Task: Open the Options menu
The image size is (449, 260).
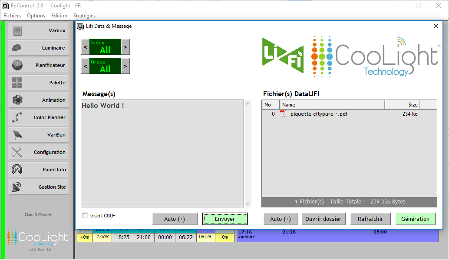Action: coord(36,16)
